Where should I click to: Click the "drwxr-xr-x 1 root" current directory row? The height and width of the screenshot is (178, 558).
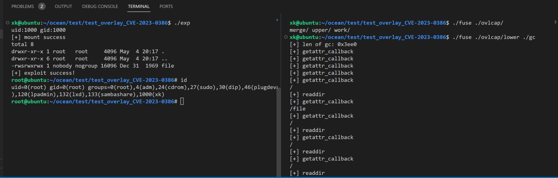pyautogui.click(x=88, y=51)
